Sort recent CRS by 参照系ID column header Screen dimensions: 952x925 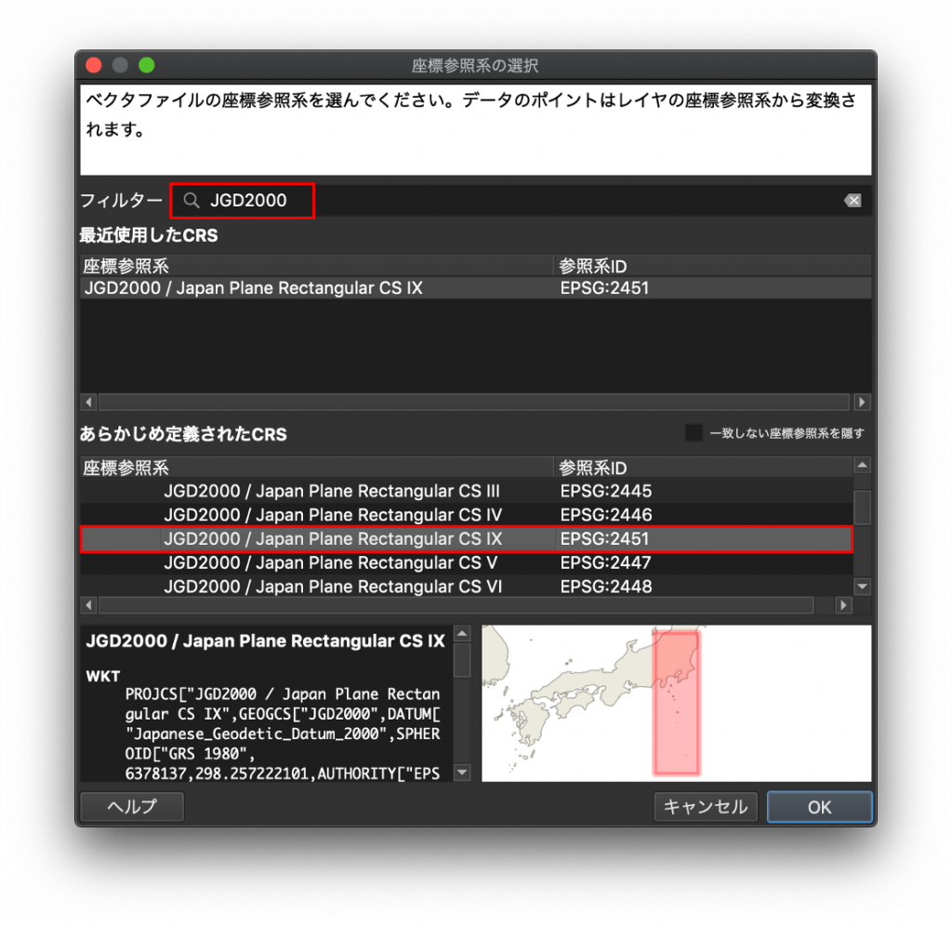(x=712, y=266)
